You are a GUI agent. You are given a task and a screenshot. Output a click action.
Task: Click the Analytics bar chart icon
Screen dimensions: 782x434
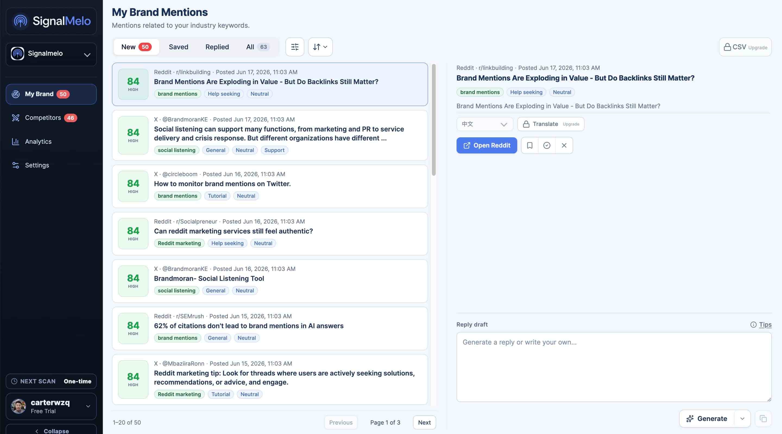click(x=15, y=142)
